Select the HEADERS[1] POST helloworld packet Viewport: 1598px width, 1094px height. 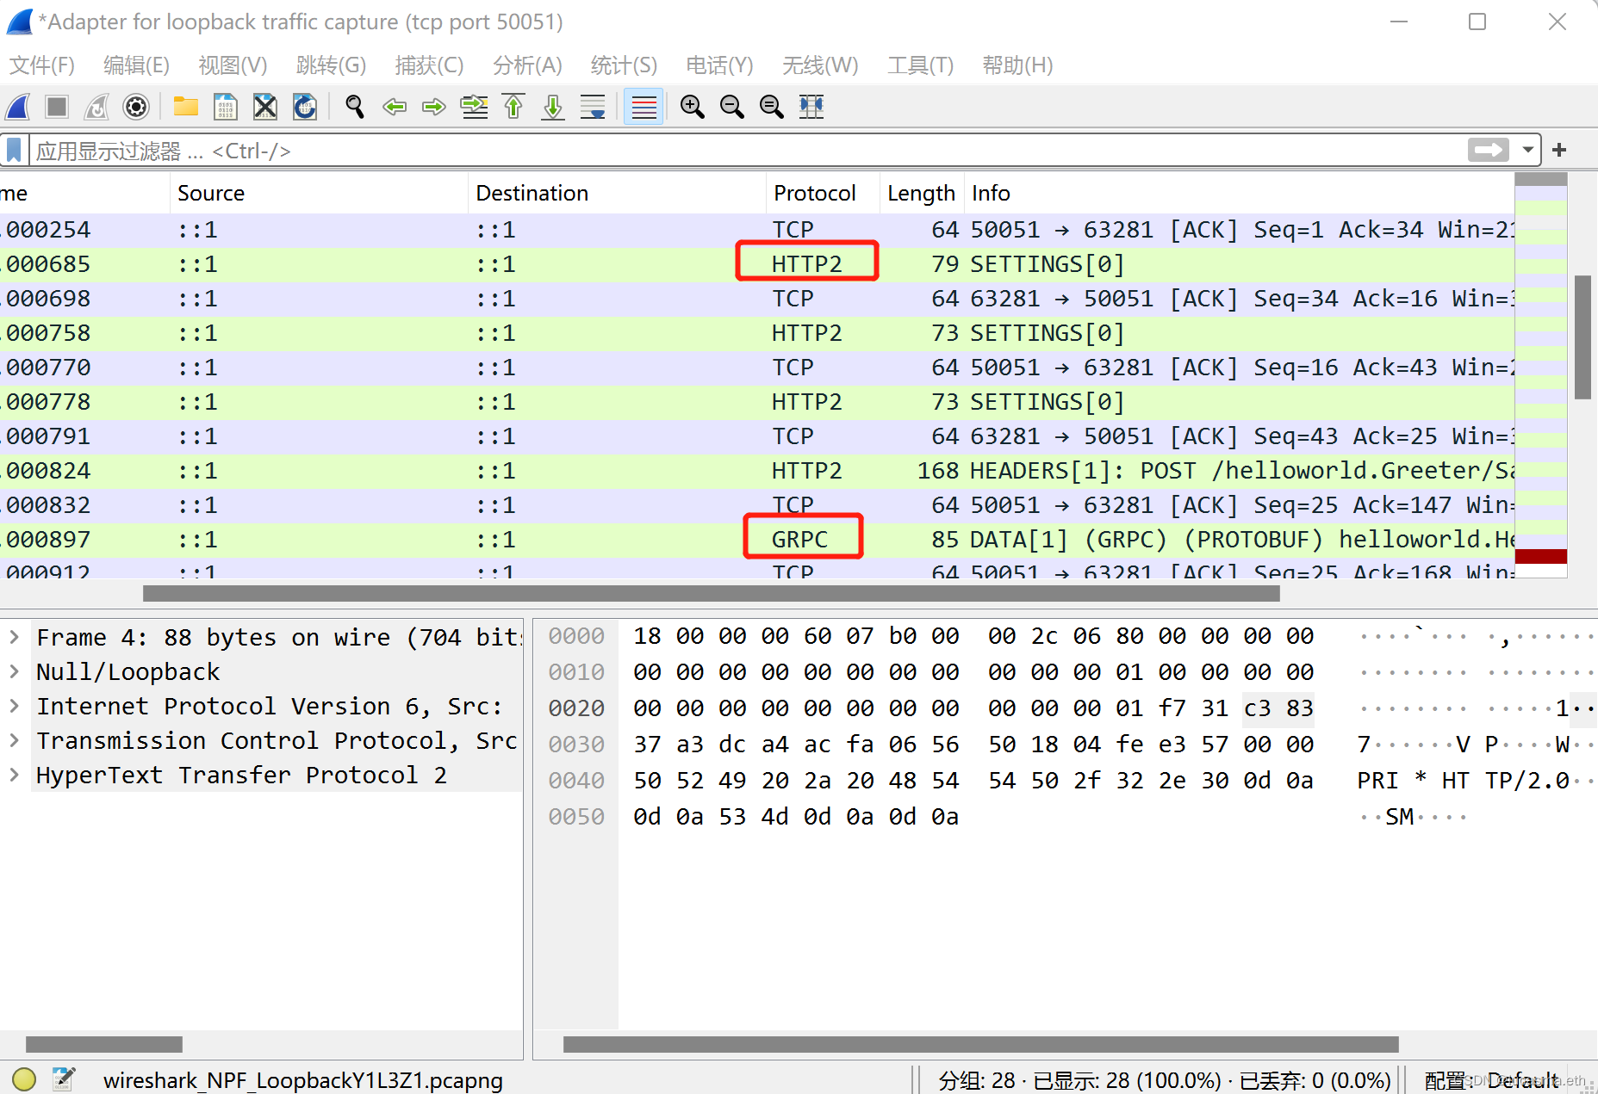pos(756,471)
